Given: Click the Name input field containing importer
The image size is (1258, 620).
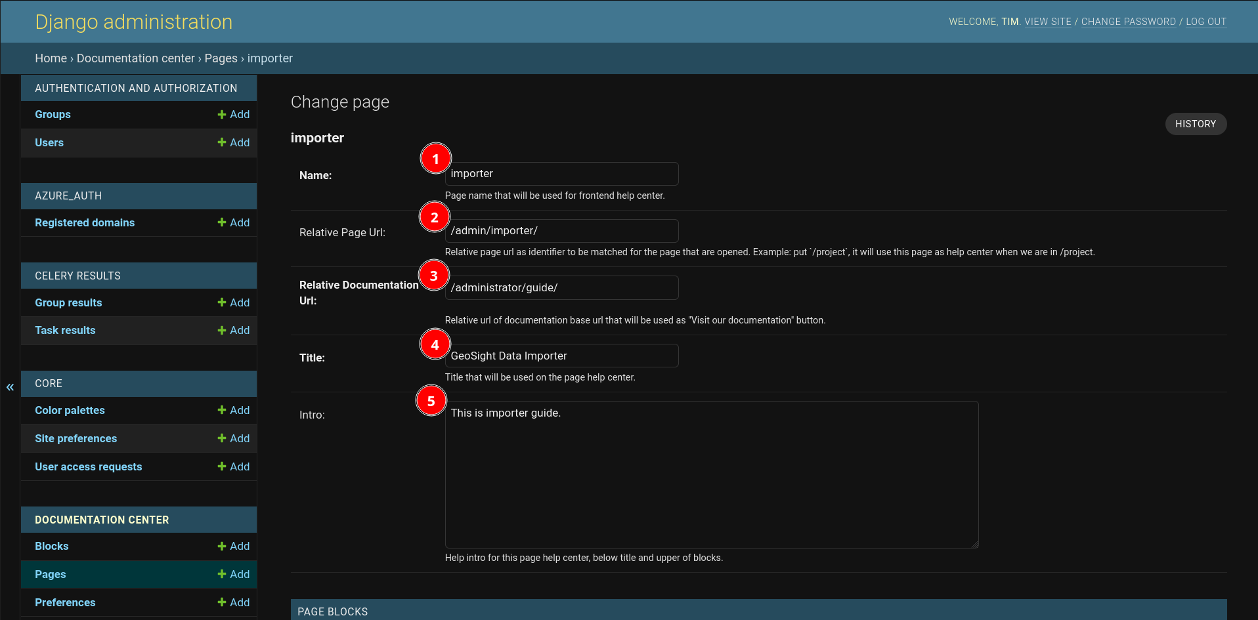Looking at the screenshot, I should point(561,174).
